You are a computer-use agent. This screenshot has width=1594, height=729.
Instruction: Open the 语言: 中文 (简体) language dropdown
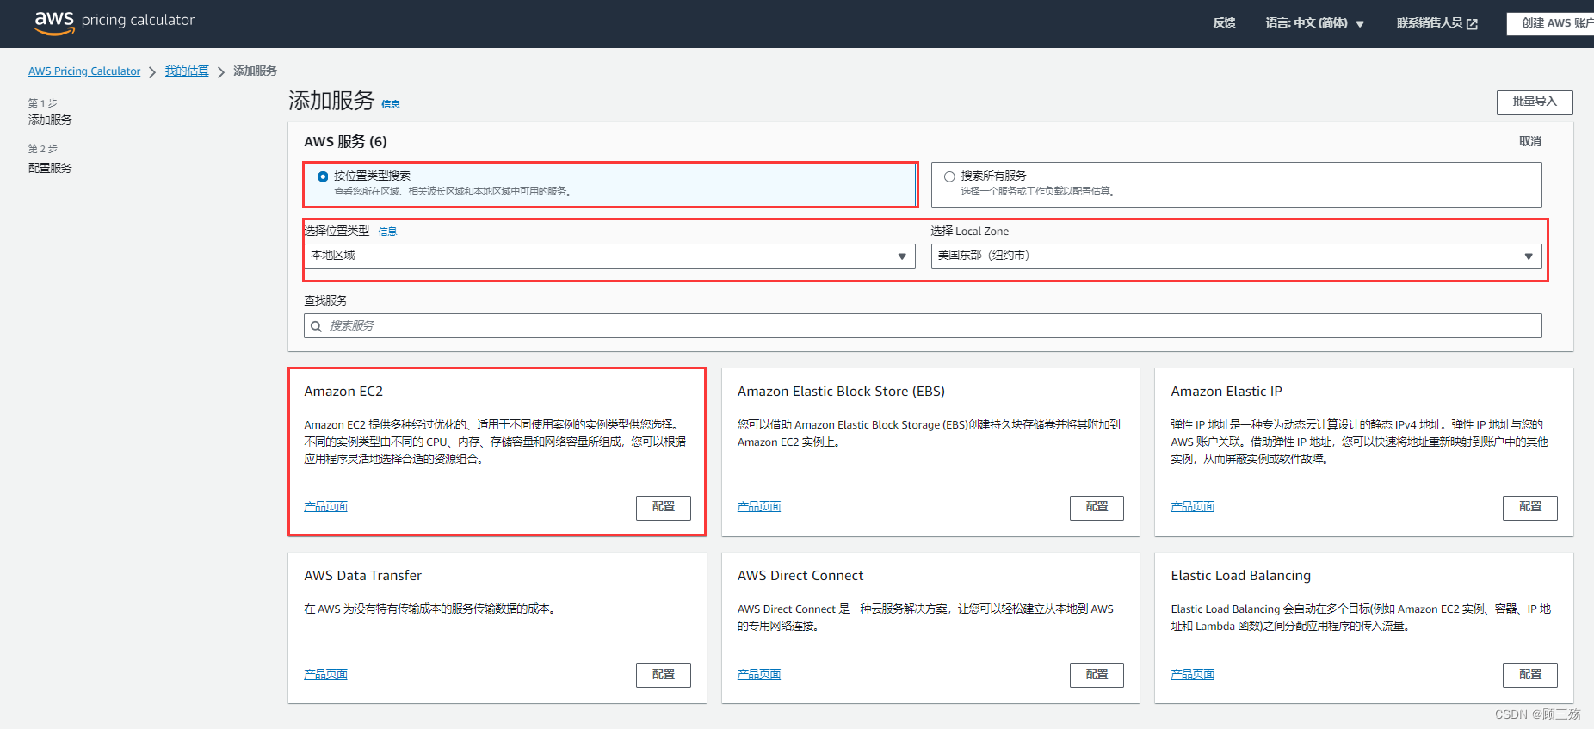pos(1314,23)
